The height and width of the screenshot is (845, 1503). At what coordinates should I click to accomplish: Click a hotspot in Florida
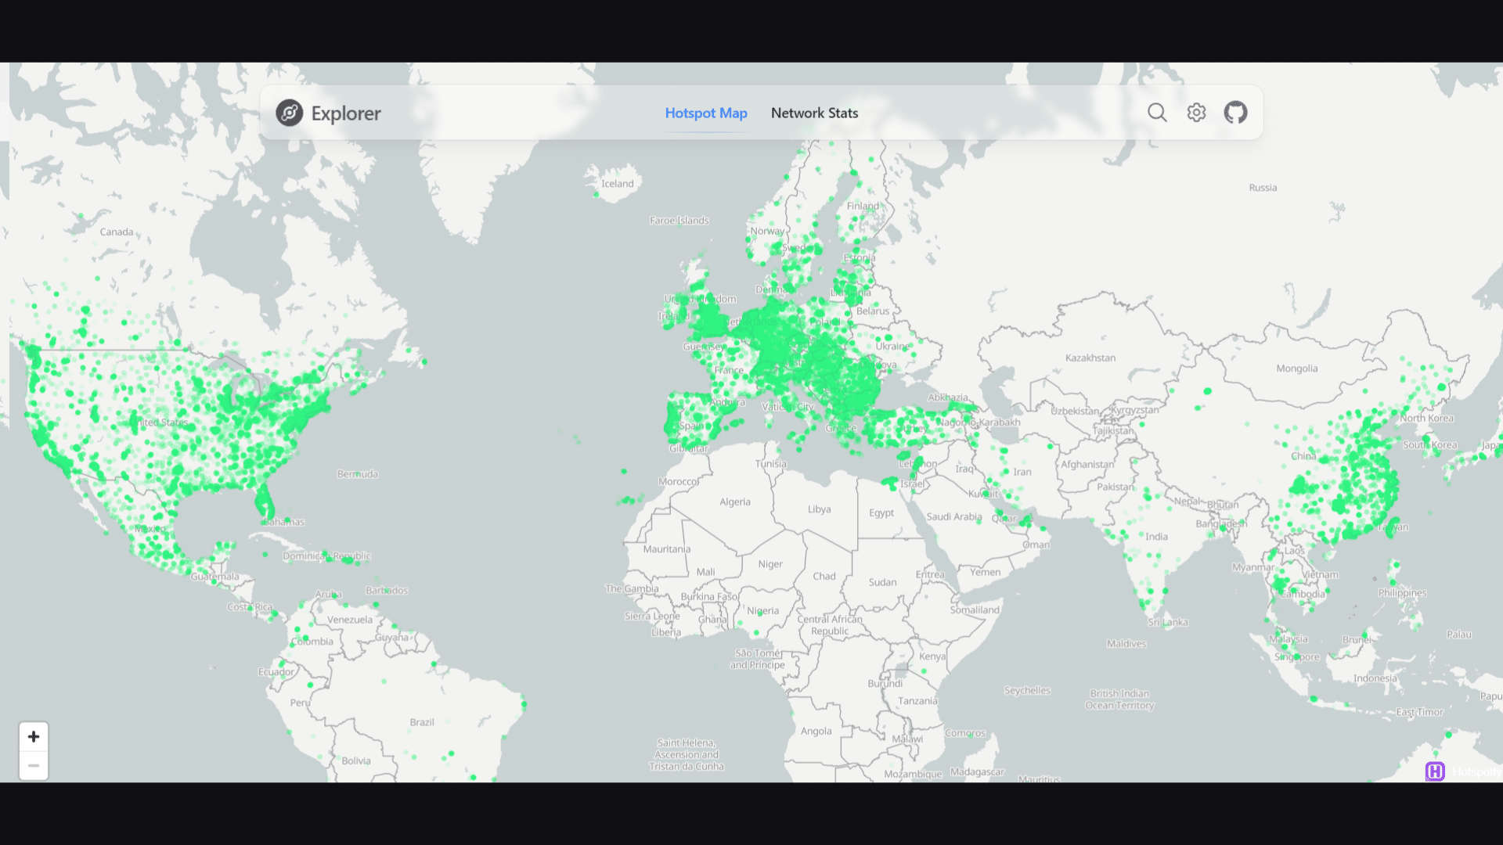[264, 501]
